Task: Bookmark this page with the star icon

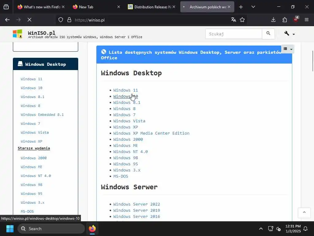Action: point(242,20)
